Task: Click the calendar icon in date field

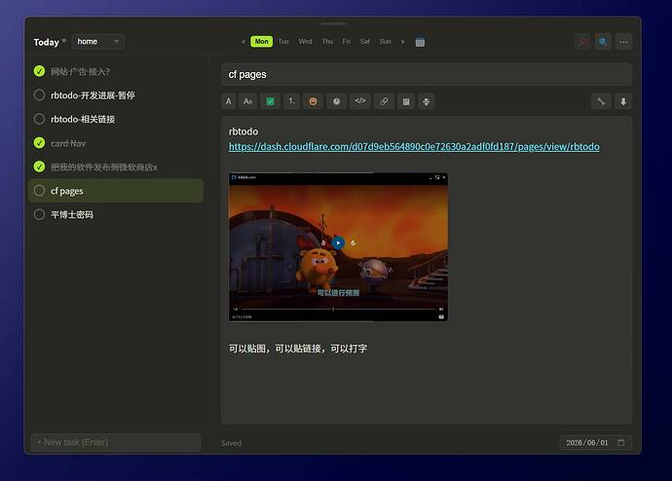Action: [x=620, y=442]
